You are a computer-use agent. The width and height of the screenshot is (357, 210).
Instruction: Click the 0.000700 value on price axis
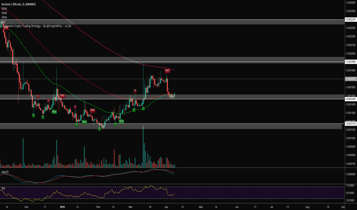(x=351, y=164)
